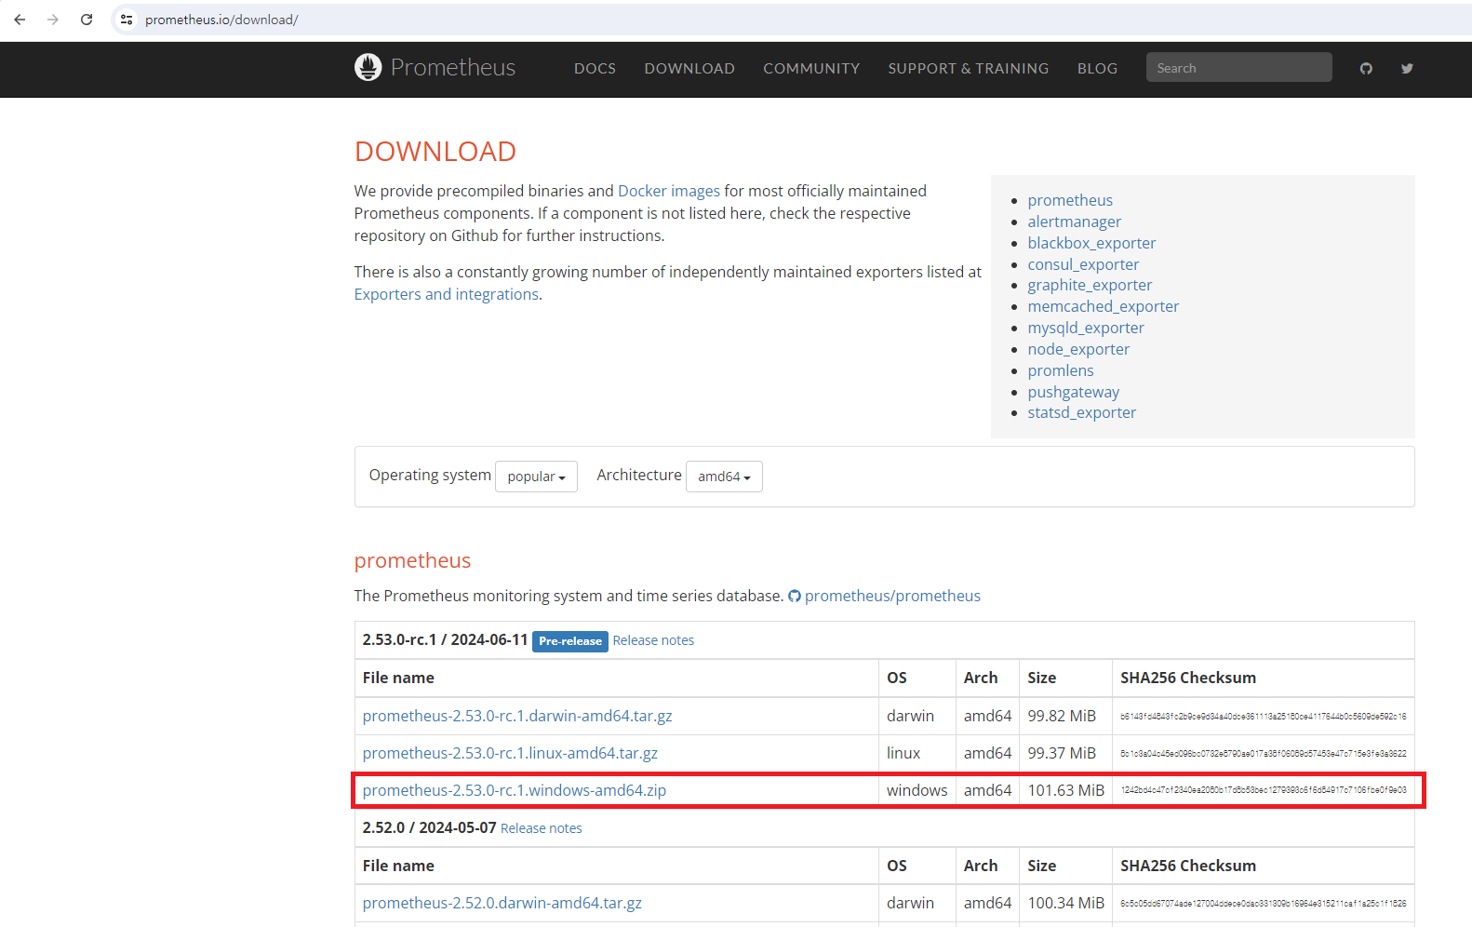Follow the Docker images link
The height and width of the screenshot is (927, 1472).
coord(669,191)
